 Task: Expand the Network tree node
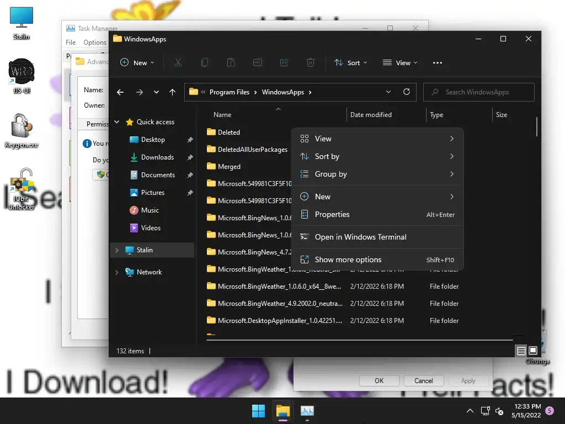click(x=117, y=272)
